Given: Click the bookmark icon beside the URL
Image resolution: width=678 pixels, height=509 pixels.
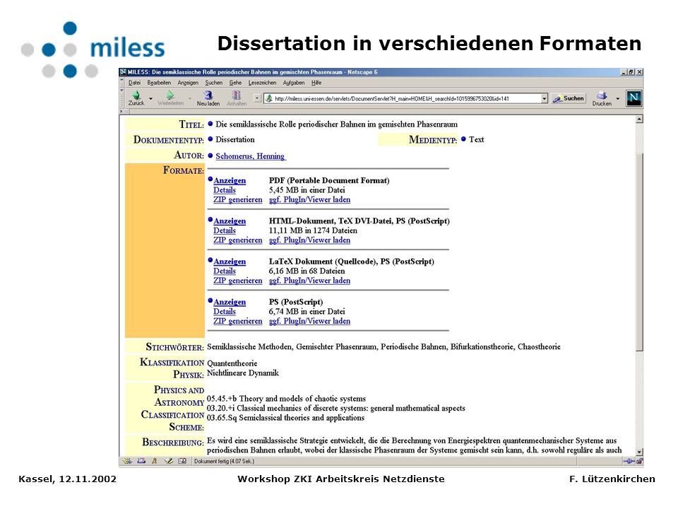Looking at the screenshot, I should (269, 99).
